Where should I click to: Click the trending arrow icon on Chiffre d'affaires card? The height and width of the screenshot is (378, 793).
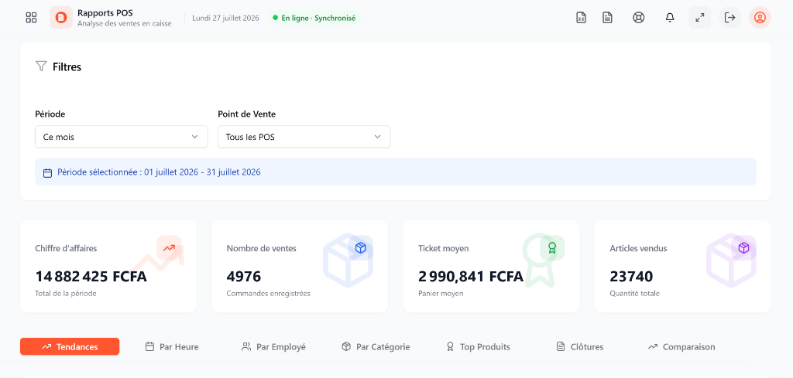169,248
